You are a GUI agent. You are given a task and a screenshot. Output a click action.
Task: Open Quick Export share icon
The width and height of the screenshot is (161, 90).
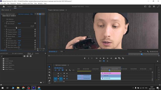coord(150,6)
